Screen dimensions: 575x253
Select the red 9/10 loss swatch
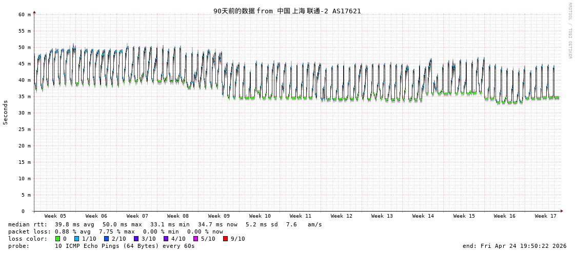(x=226, y=239)
